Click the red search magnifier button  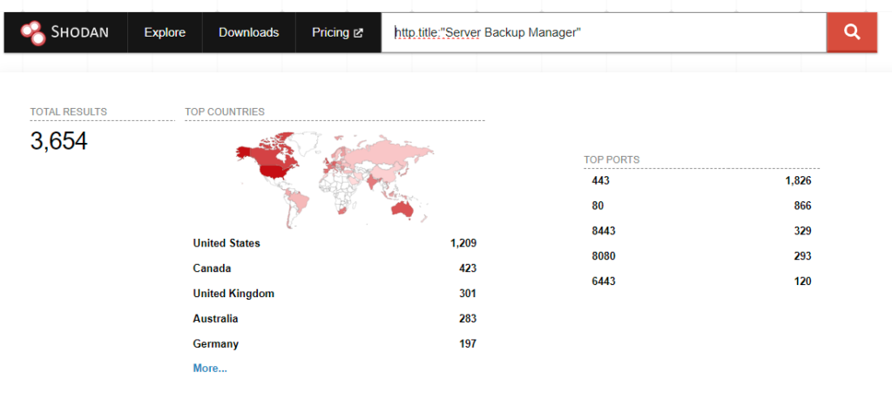click(852, 32)
